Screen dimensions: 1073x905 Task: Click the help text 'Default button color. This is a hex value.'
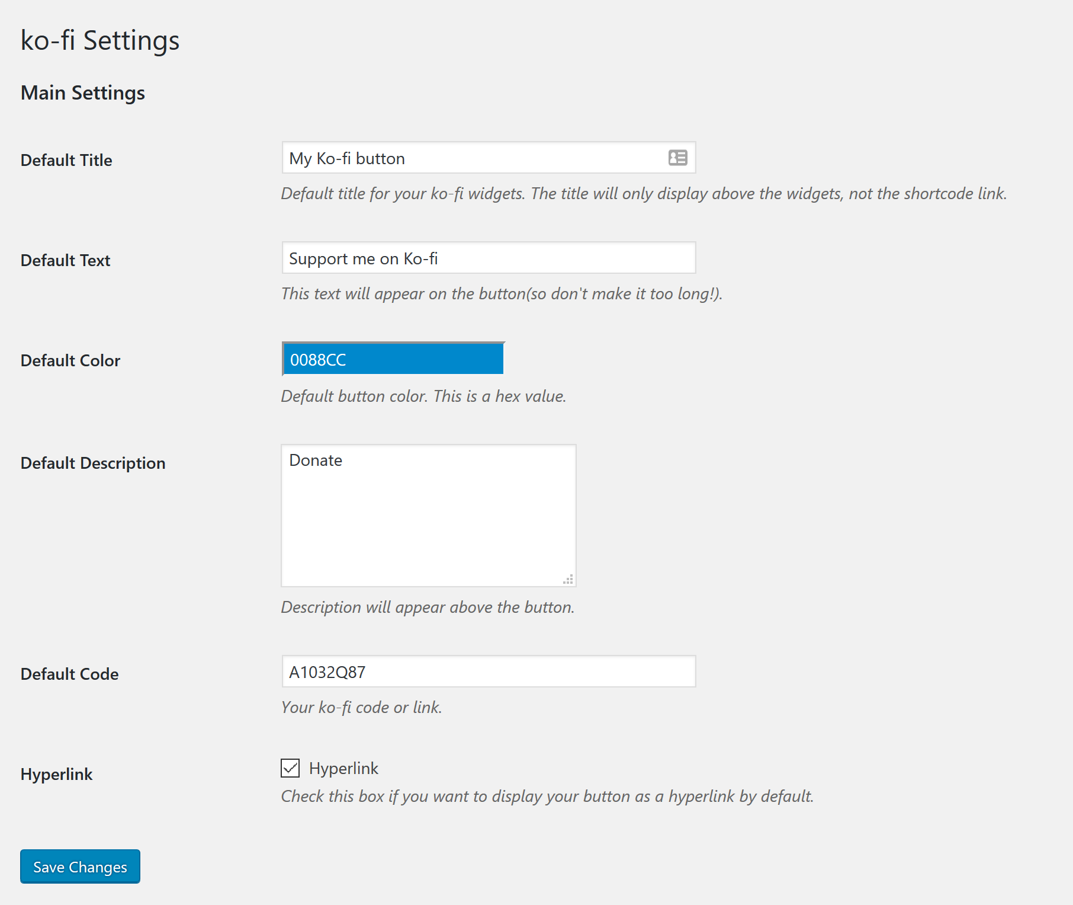424,396
